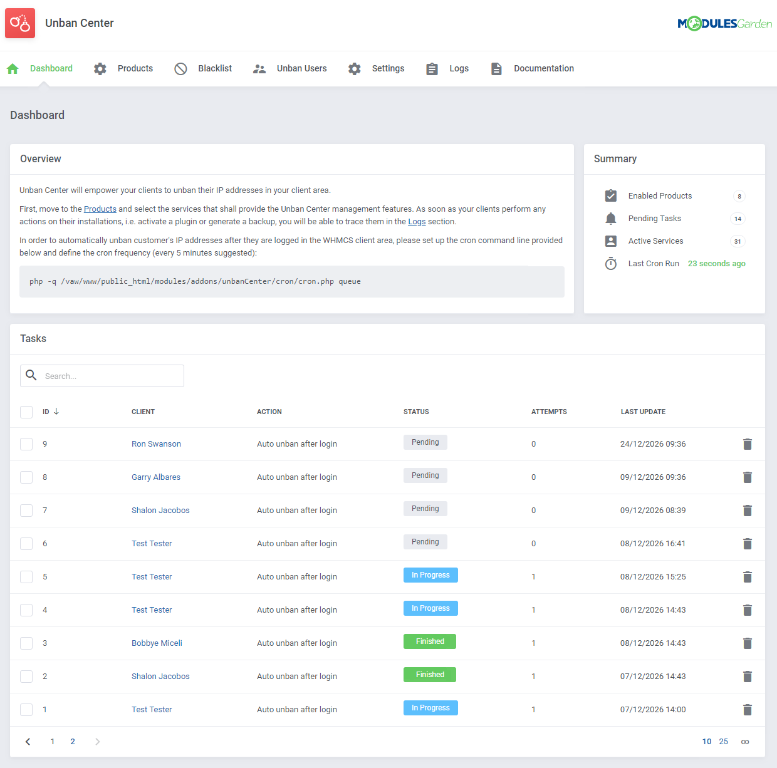Click the Documentation document icon

point(496,68)
